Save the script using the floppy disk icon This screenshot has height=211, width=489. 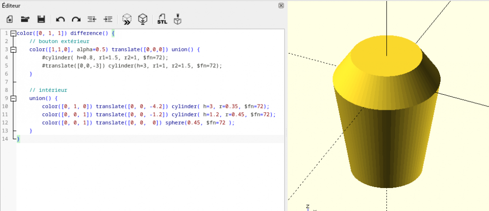coord(41,20)
